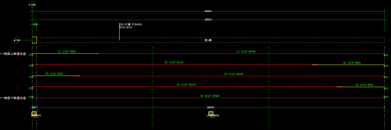Select the (4) 1C12 label above right yellow bar

364,85
